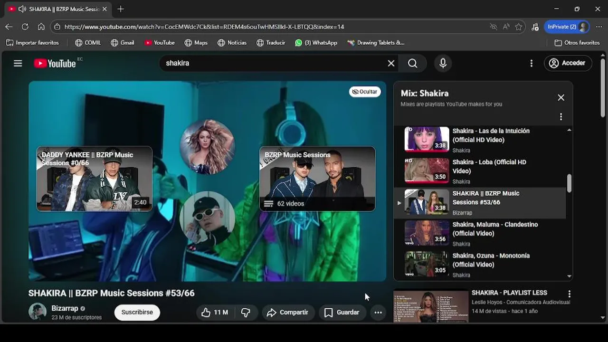Screen dimensions: 608x342
Task: Open BZRP Music Sessions 62 videos playlist card
Action: pyautogui.click(x=317, y=179)
